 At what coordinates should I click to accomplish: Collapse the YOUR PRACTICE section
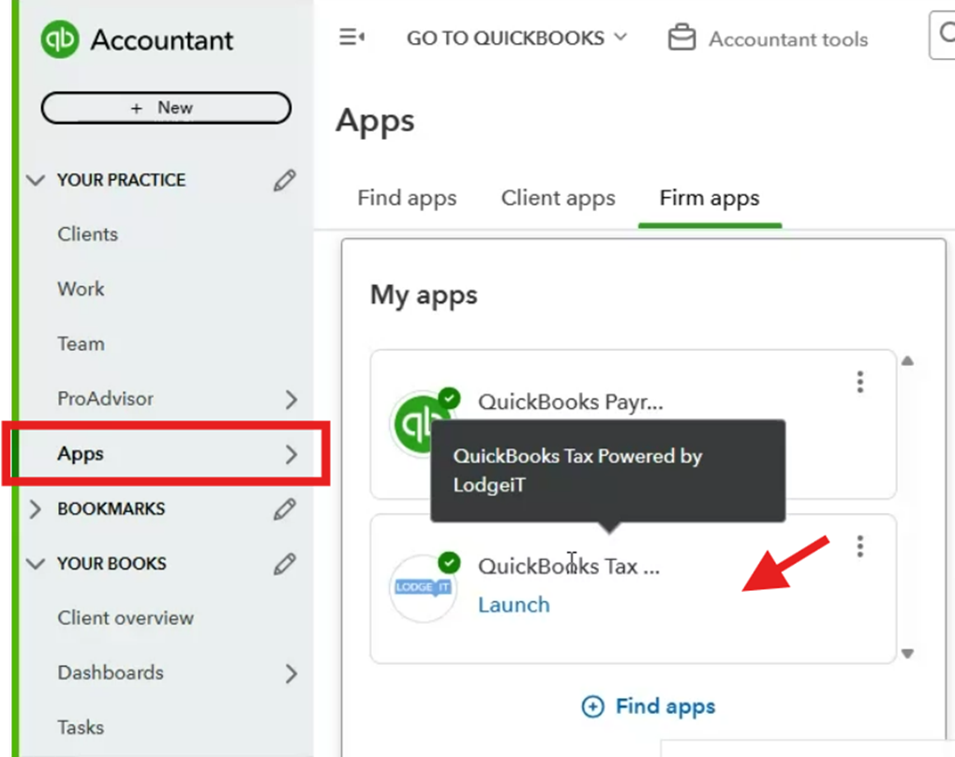36,180
